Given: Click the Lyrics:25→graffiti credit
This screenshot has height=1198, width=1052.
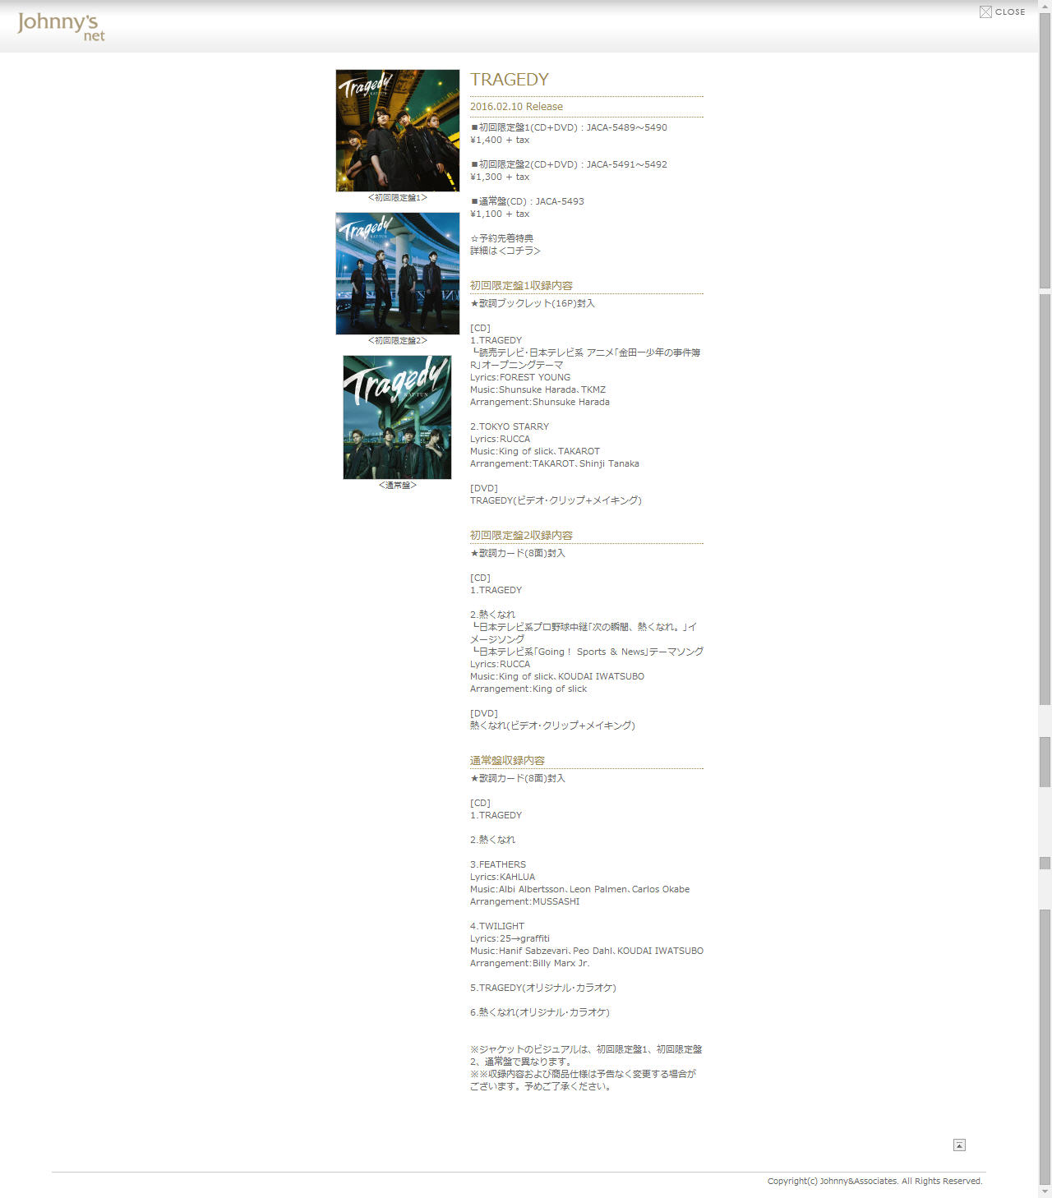Looking at the screenshot, I should point(510,938).
